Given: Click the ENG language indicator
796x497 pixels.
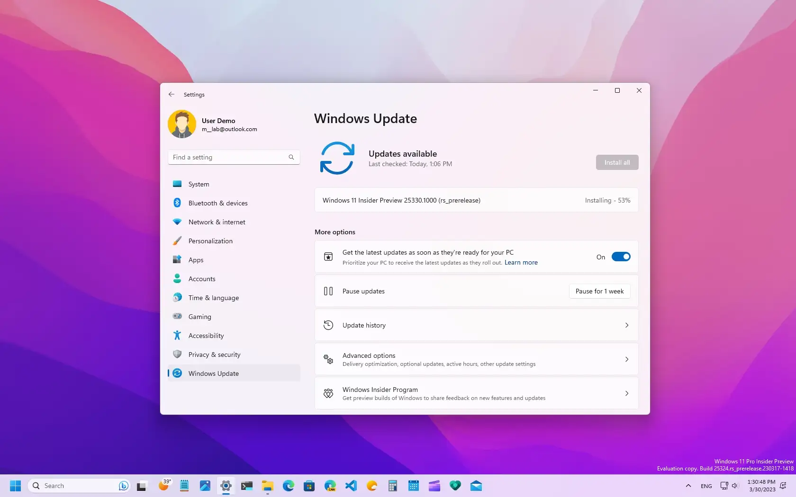Looking at the screenshot, I should [706, 486].
